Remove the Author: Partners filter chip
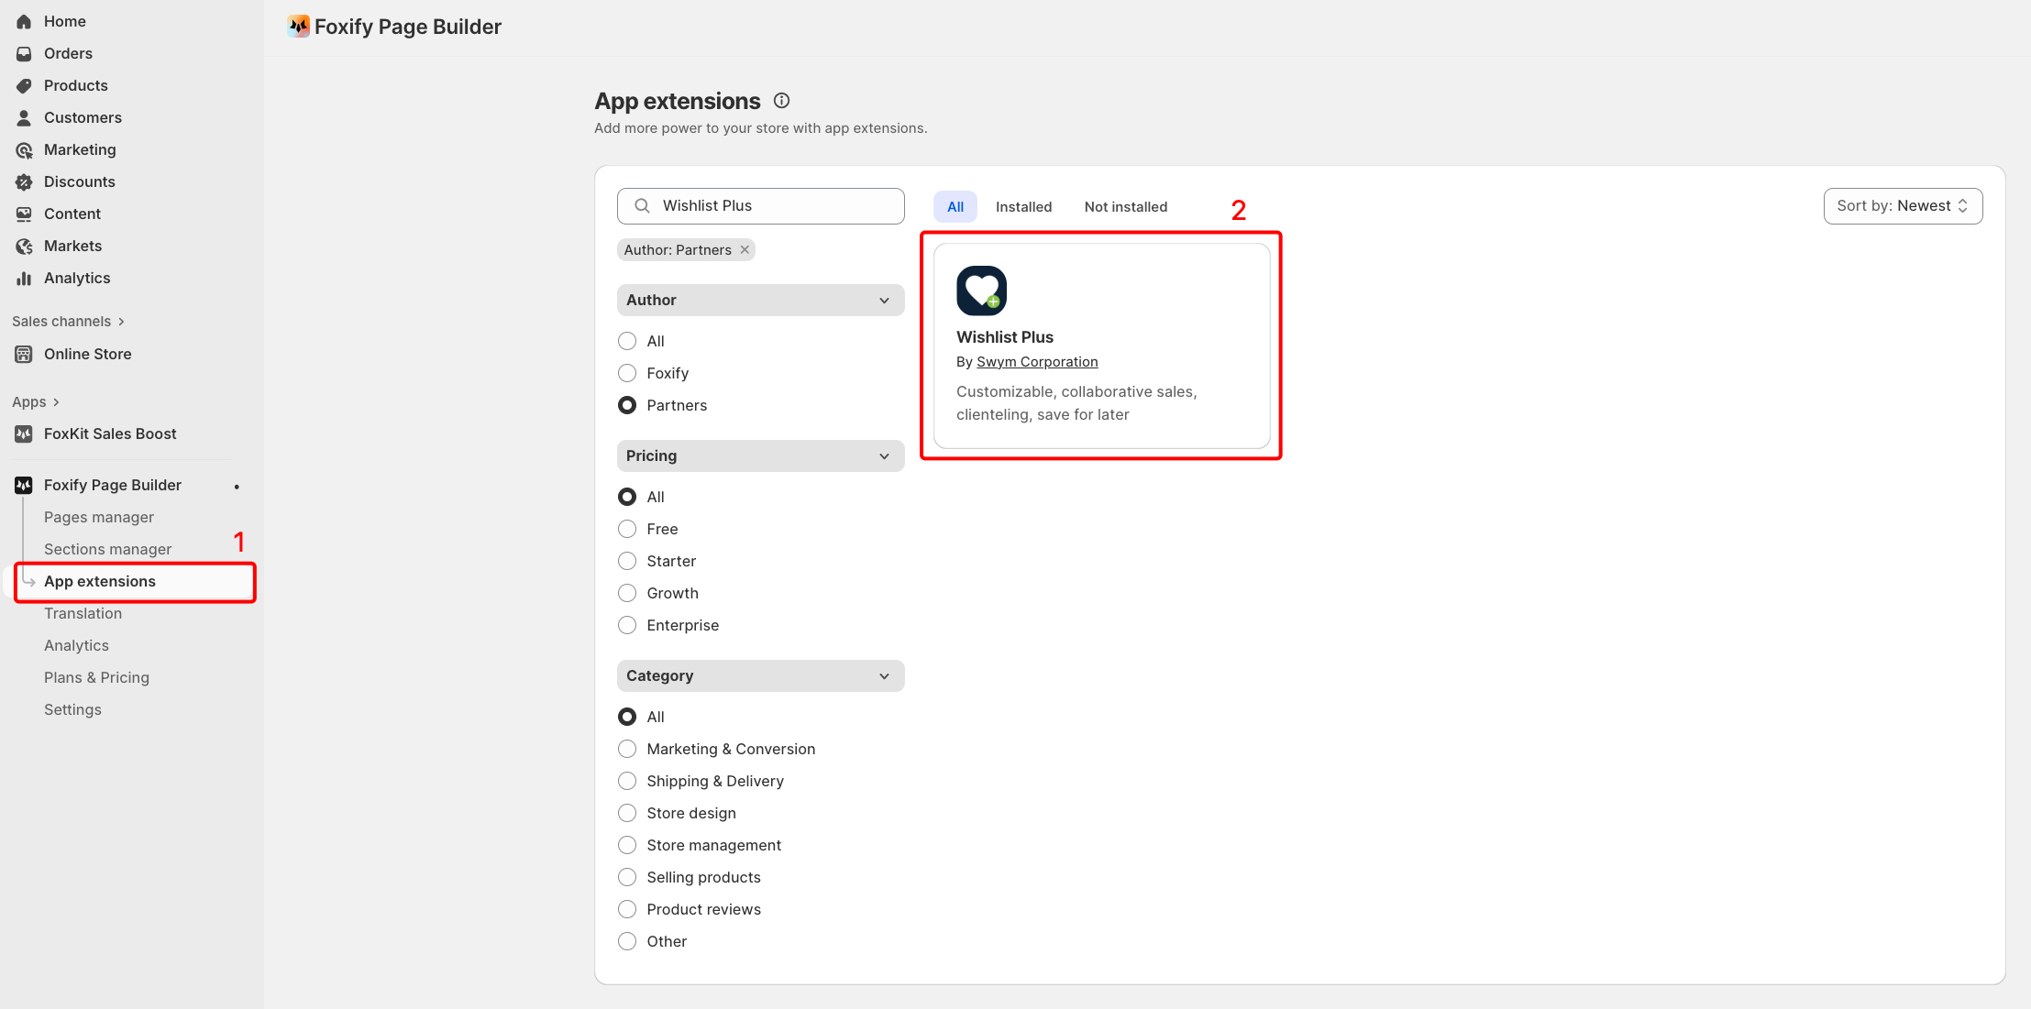 745,249
